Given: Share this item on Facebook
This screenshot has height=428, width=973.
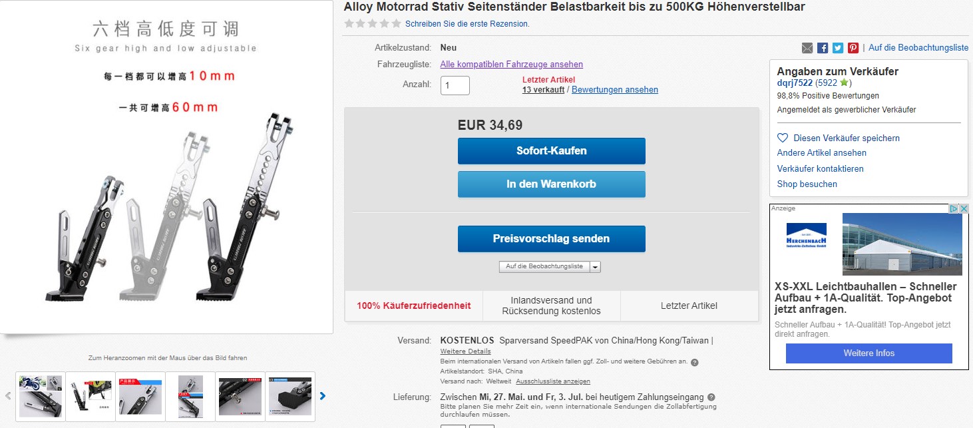Looking at the screenshot, I should pos(823,48).
